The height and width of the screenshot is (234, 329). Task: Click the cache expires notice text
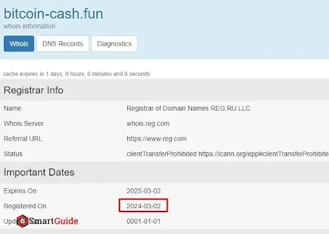pyautogui.click(x=76, y=74)
